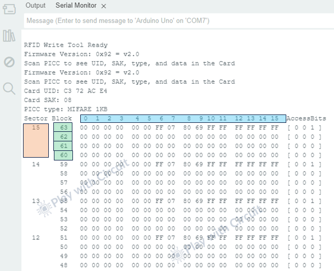The width and height of the screenshot is (334, 271).
Task: Click the green block 63 box
Action: pos(63,127)
